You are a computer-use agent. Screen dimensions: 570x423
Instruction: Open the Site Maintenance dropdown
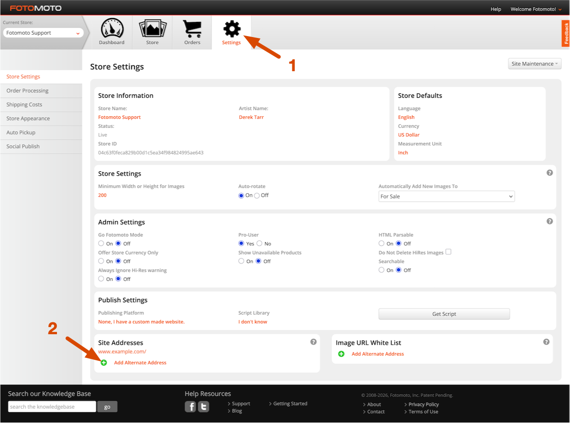[534, 64]
